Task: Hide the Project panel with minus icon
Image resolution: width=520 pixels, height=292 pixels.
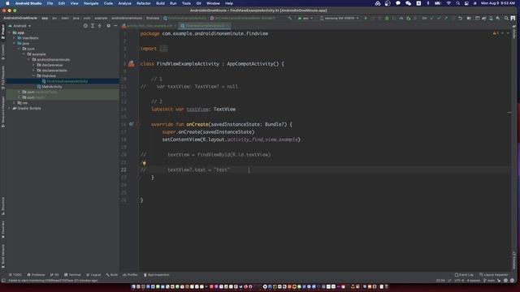Action: [115, 26]
